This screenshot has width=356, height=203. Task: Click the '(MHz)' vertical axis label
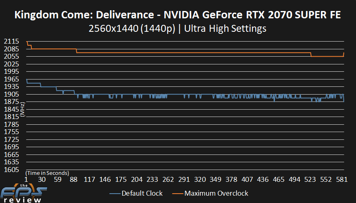click(x=22, y=109)
